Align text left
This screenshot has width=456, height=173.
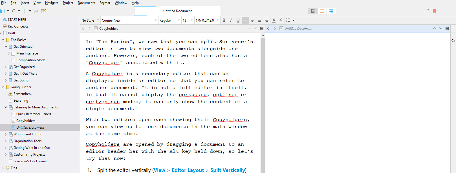click(x=245, y=20)
